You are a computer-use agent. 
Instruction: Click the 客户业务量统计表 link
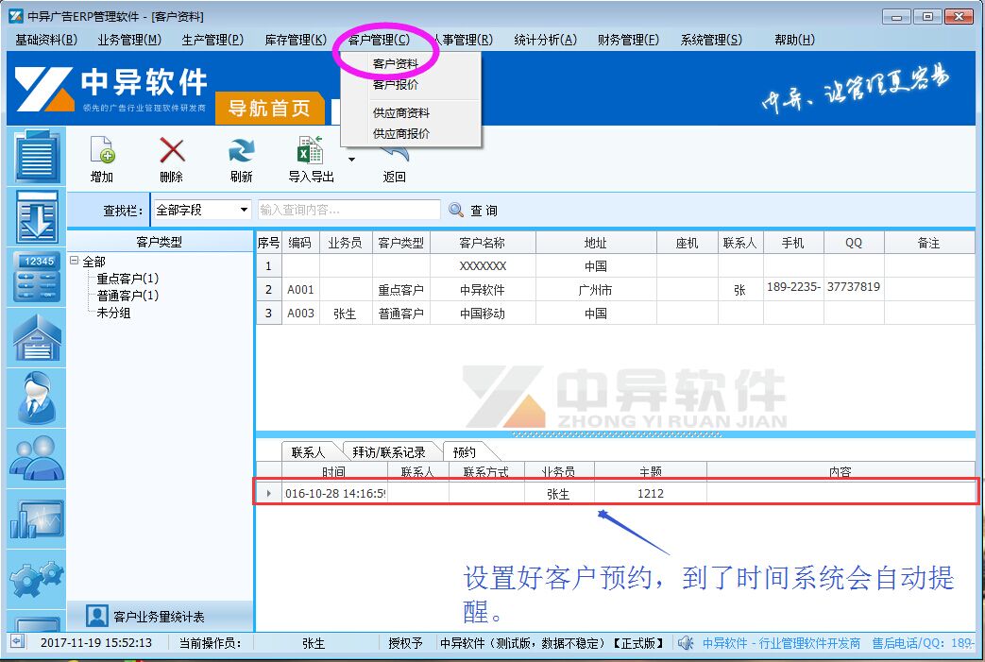[x=159, y=617]
